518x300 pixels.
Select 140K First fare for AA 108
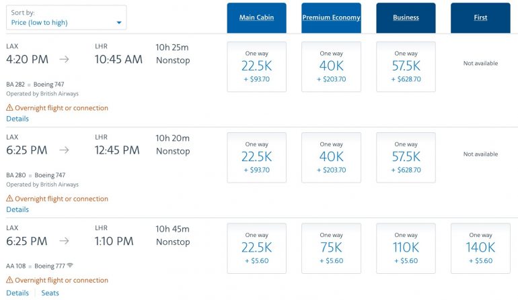click(x=480, y=248)
